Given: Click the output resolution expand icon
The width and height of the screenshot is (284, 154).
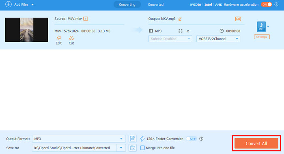Looking at the screenshot, I should point(181,31).
